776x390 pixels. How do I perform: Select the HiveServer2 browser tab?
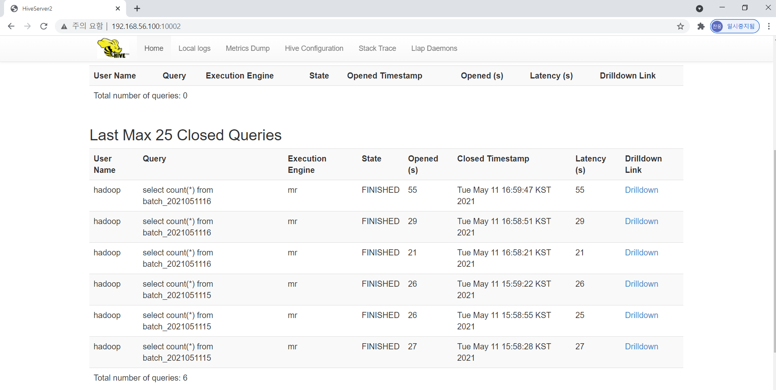(x=61, y=8)
